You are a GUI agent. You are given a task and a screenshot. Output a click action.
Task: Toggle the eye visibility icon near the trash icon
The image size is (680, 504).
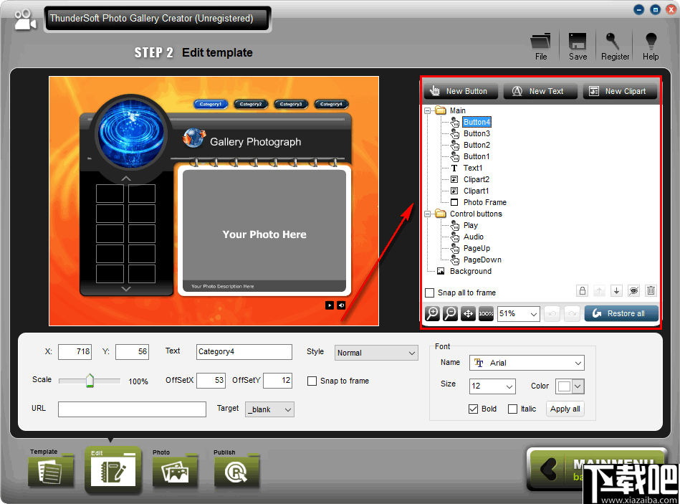[x=633, y=290]
